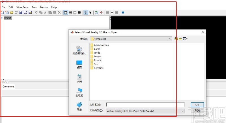The image size is (226, 123).
Task: Click the Undo arrow icon
Action: pyautogui.click(x=36, y=12)
